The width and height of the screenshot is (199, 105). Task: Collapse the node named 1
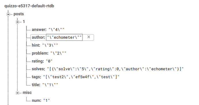click(x=17, y=22)
